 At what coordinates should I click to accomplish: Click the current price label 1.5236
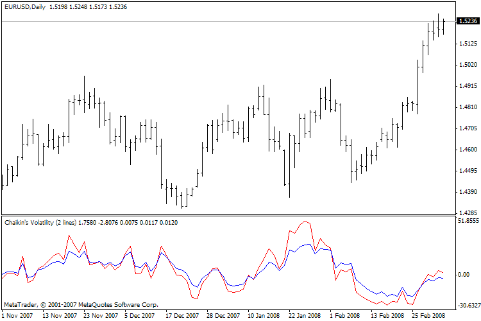[x=468, y=21]
